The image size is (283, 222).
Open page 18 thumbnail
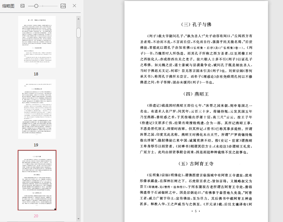(37, 42)
